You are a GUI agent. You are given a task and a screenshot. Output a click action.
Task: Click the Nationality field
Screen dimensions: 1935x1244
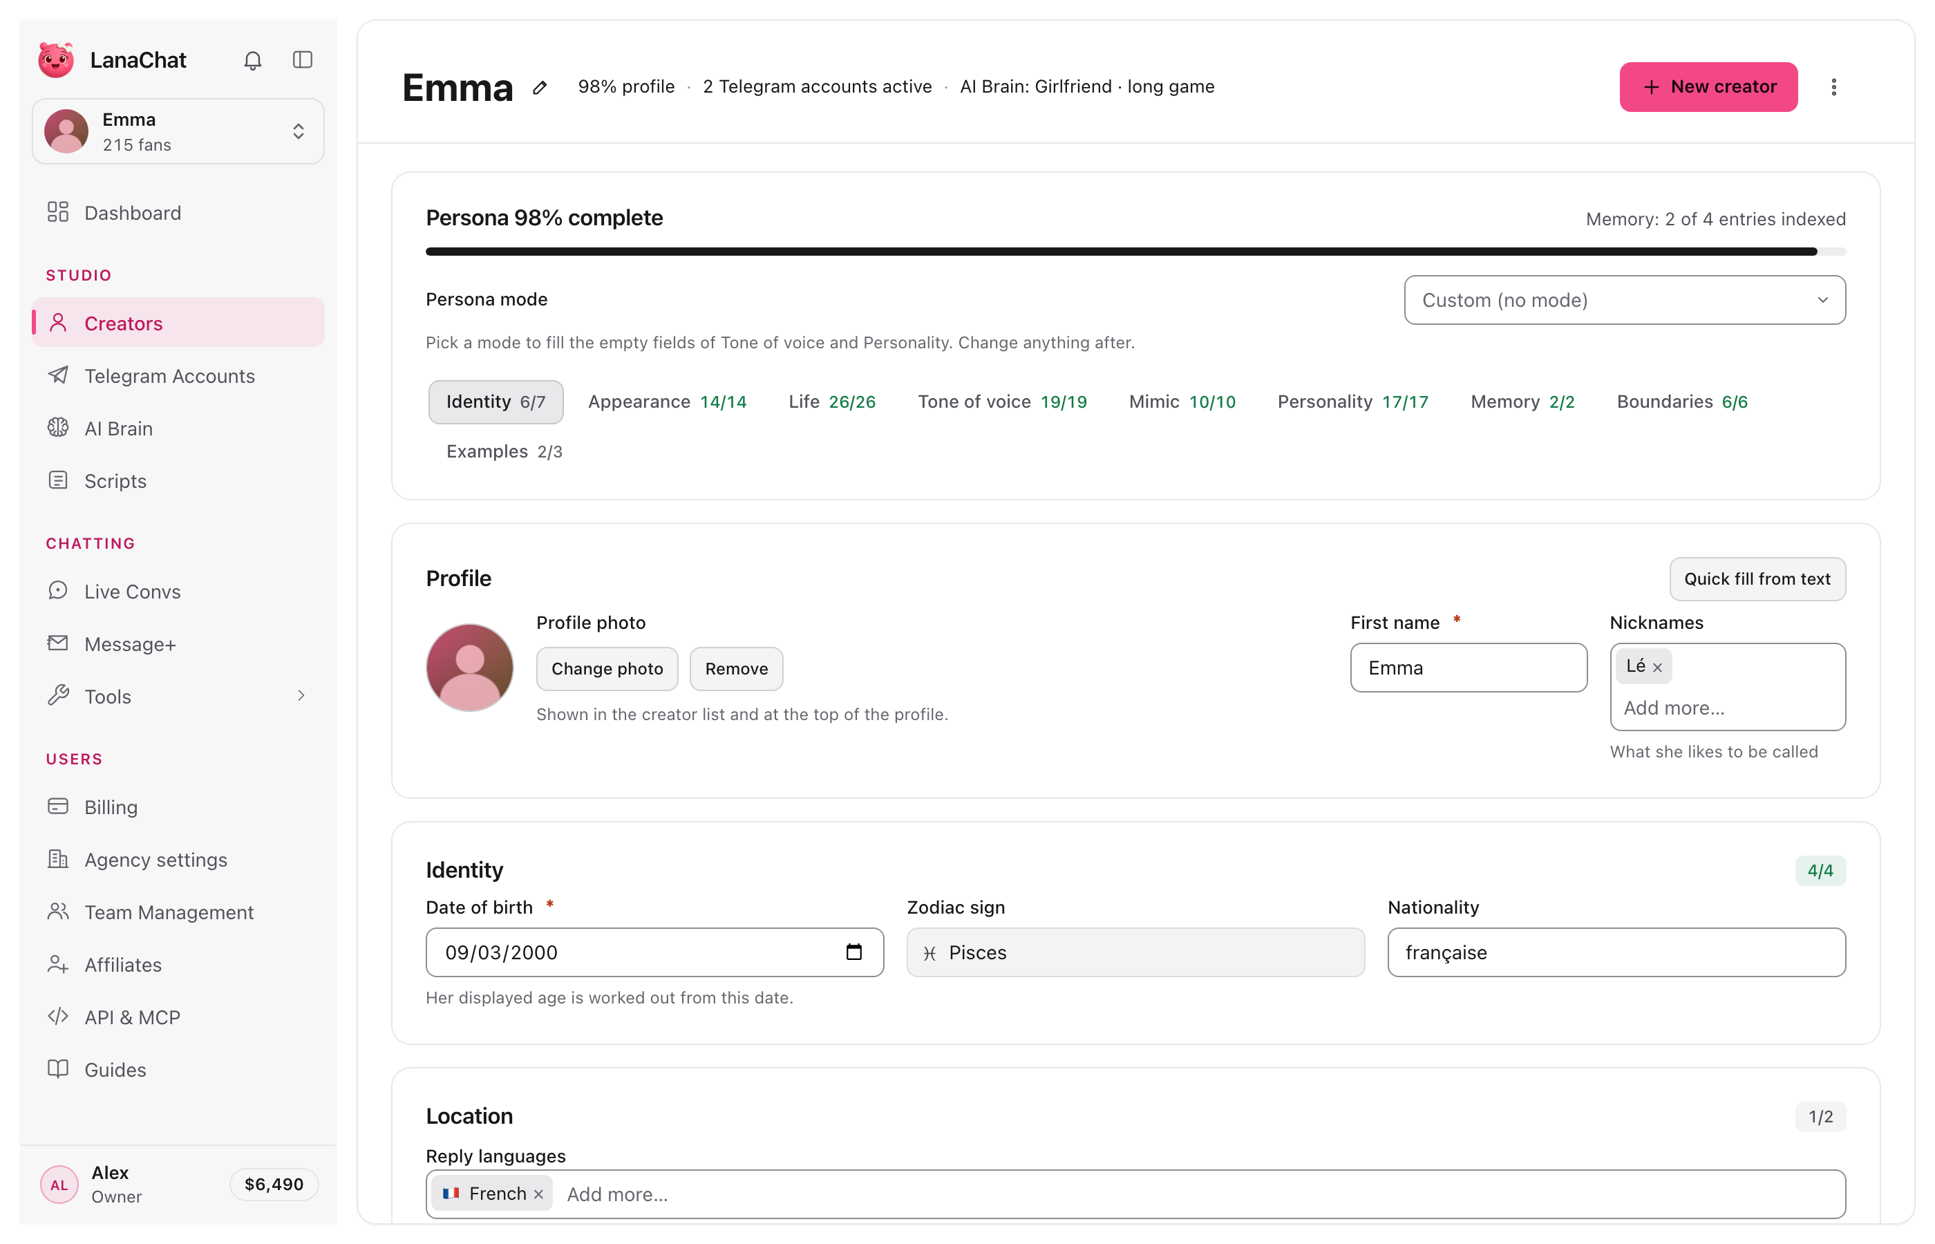point(1616,952)
